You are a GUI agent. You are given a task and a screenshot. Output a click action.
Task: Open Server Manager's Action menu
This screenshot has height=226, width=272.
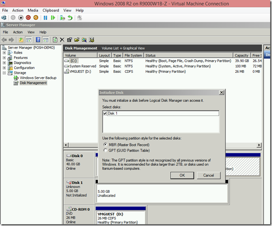click(18, 32)
